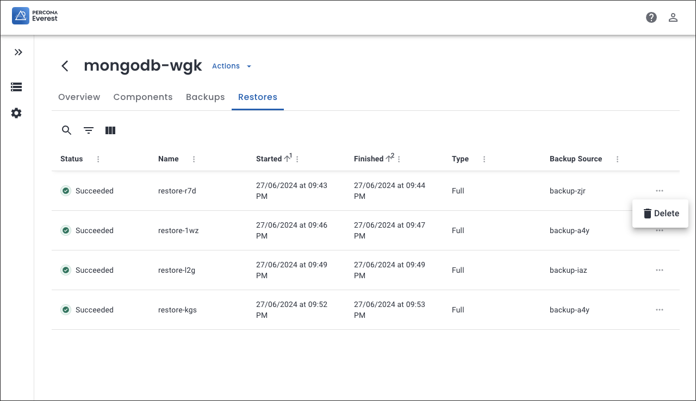This screenshot has width=696, height=401.
Task: Switch to the Backups tab
Action: pos(205,97)
